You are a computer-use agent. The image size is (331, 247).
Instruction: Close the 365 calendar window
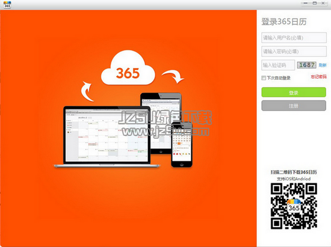tap(323, 3)
